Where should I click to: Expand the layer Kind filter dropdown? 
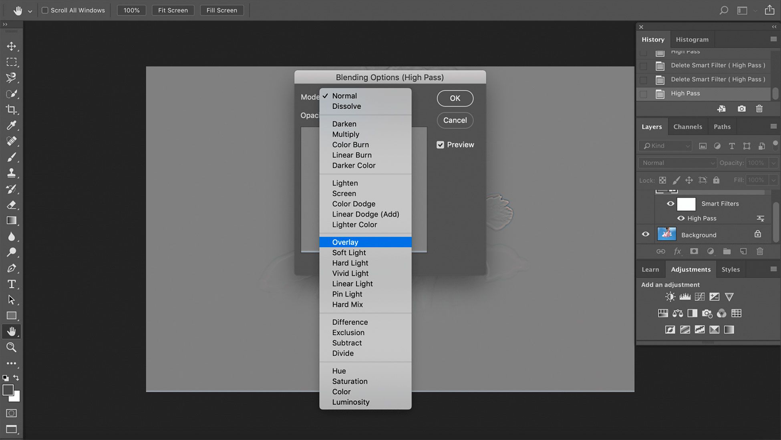point(666,146)
